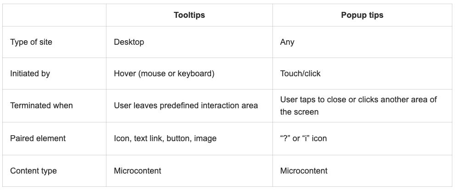Image resolution: width=456 pixels, height=190 pixels.
Task: Click User leaves predefined interaction area text
Action: (x=186, y=106)
